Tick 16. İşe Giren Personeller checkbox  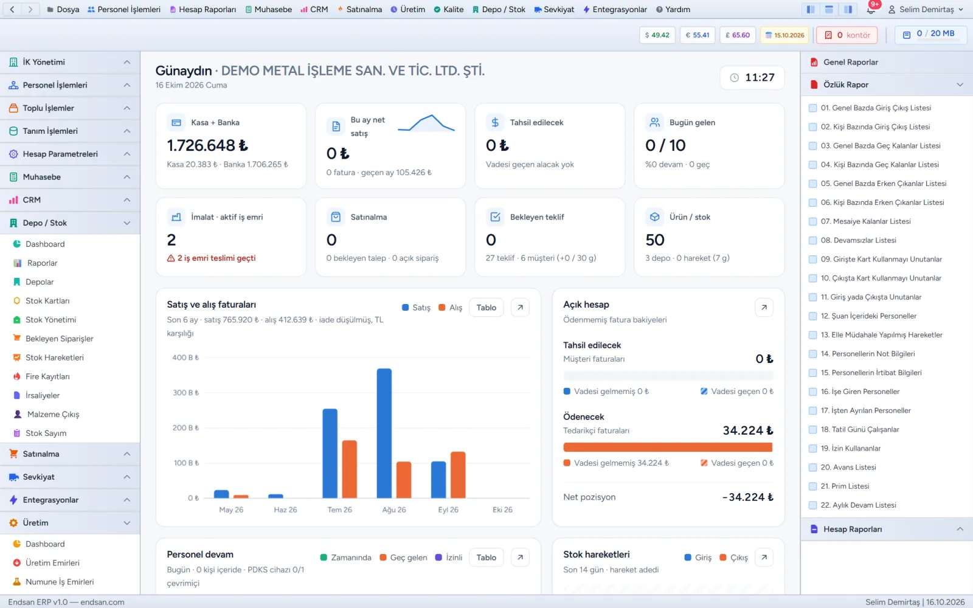[812, 392]
